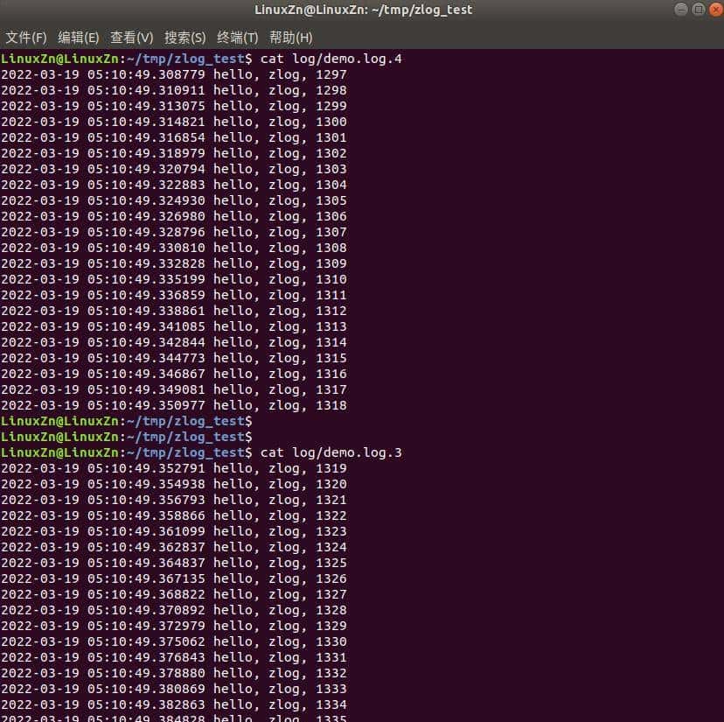Select the log line ending 1327
This screenshot has width=724, height=722.
tap(174, 594)
